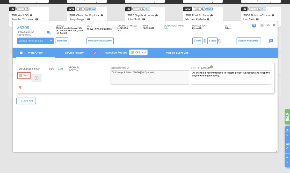The height and width of the screenshot is (173, 290).
Task: Delete the Oil Change job with trash icon
Action: (x=20, y=87)
